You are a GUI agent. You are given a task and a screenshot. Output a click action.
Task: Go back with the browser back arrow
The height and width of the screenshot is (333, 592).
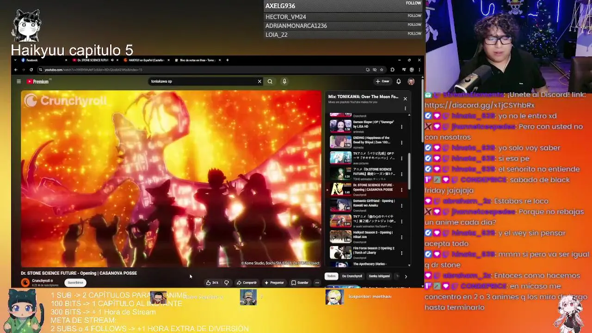16,70
